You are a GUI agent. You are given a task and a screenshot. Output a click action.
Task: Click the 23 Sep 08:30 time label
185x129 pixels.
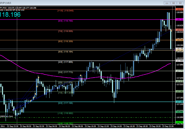click(x=77, y=126)
